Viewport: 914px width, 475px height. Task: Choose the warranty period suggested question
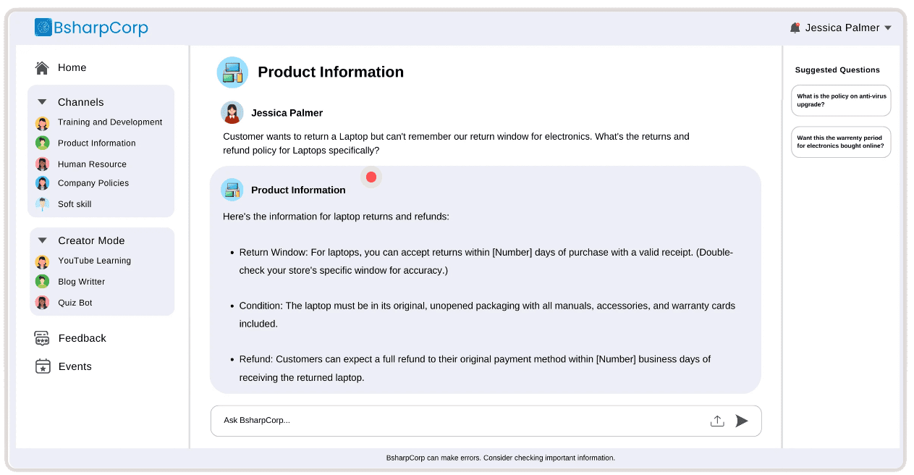pos(841,142)
